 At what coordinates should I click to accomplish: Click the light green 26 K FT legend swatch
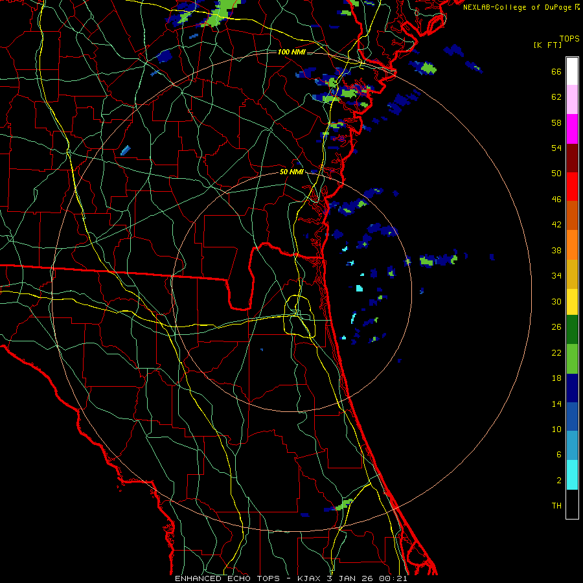click(572, 359)
